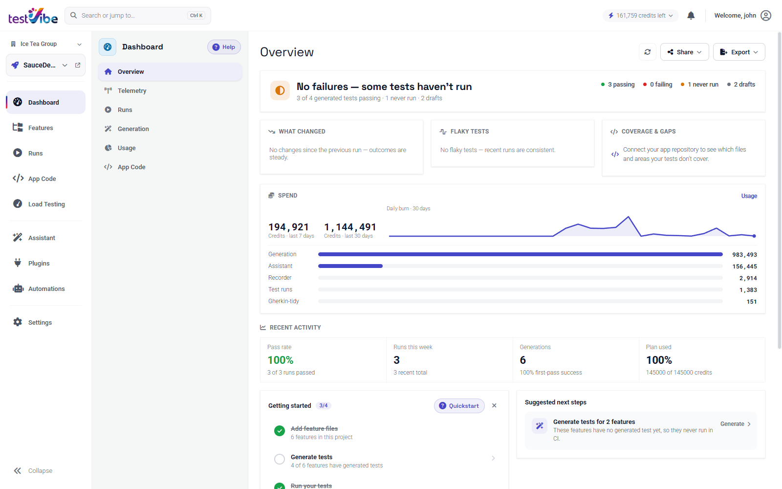782x489 pixels.
Task: Click the Telemetry antenna icon
Action: 108,90
